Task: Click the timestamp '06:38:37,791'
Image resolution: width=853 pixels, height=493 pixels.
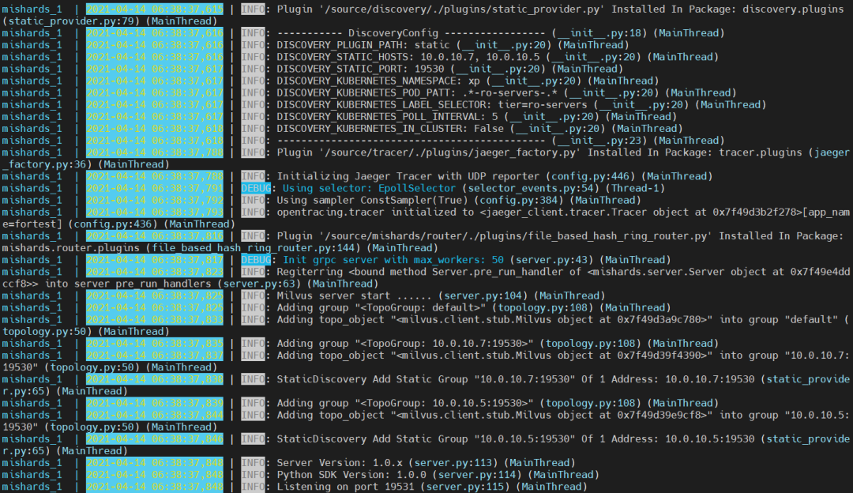Action: click(x=187, y=189)
